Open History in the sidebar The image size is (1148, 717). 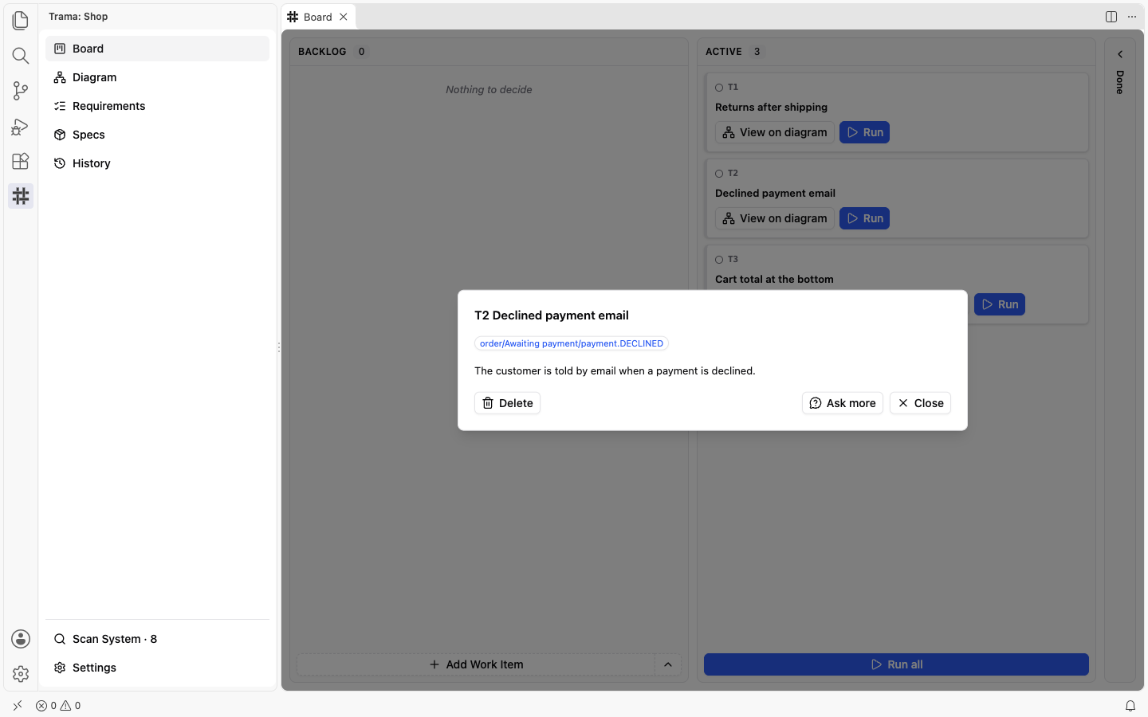157,163
